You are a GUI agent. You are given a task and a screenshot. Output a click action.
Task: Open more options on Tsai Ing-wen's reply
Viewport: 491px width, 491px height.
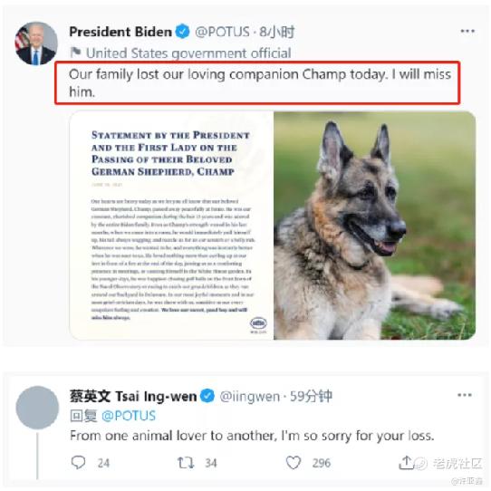(465, 395)
